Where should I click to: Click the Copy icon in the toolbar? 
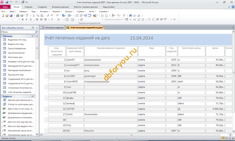(38, 15)
